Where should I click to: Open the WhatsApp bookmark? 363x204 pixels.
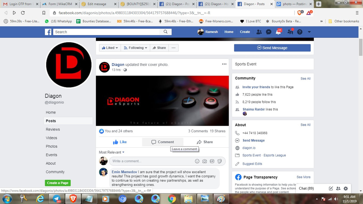(58, 21)
